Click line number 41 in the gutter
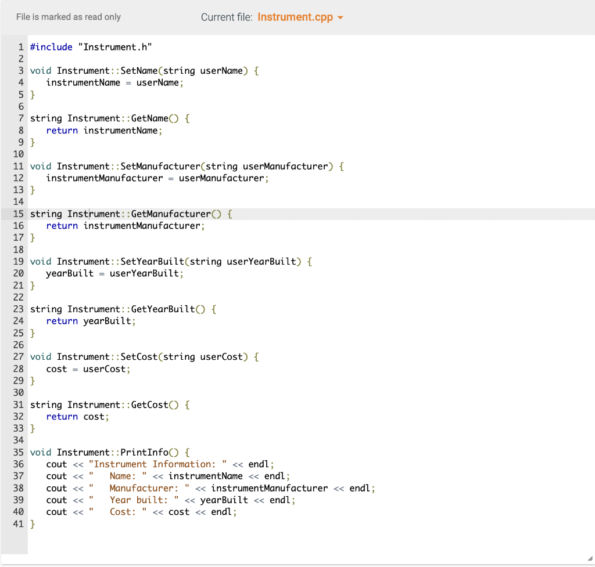This screenshot has width=595, height=567. point(18,523)
